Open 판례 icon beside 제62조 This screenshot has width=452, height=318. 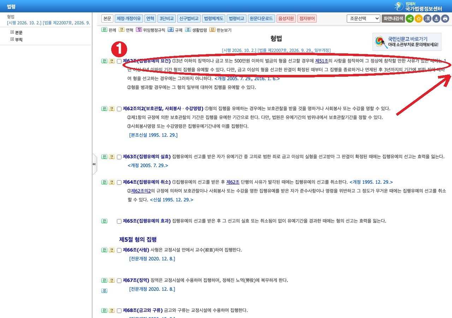tap(104, 61)
